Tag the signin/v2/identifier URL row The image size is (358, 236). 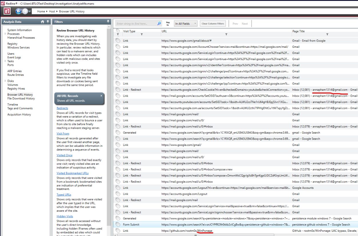click(x=118, y=65)
